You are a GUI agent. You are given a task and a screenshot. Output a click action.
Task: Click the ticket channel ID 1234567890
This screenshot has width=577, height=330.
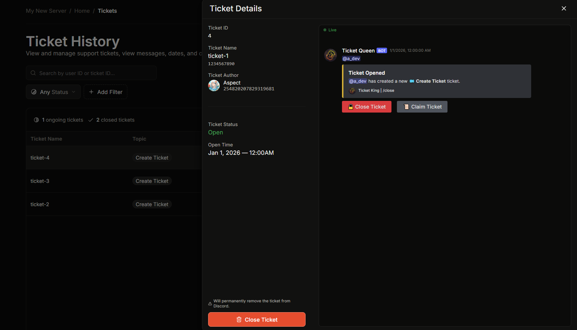coord(221,64)
